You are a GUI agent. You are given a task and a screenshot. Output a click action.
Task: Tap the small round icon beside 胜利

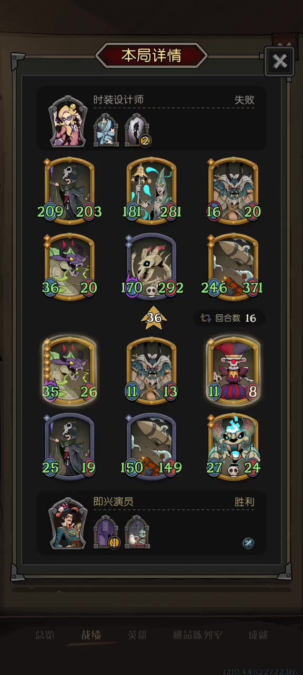pyautogui.click(x=248, y=543)
